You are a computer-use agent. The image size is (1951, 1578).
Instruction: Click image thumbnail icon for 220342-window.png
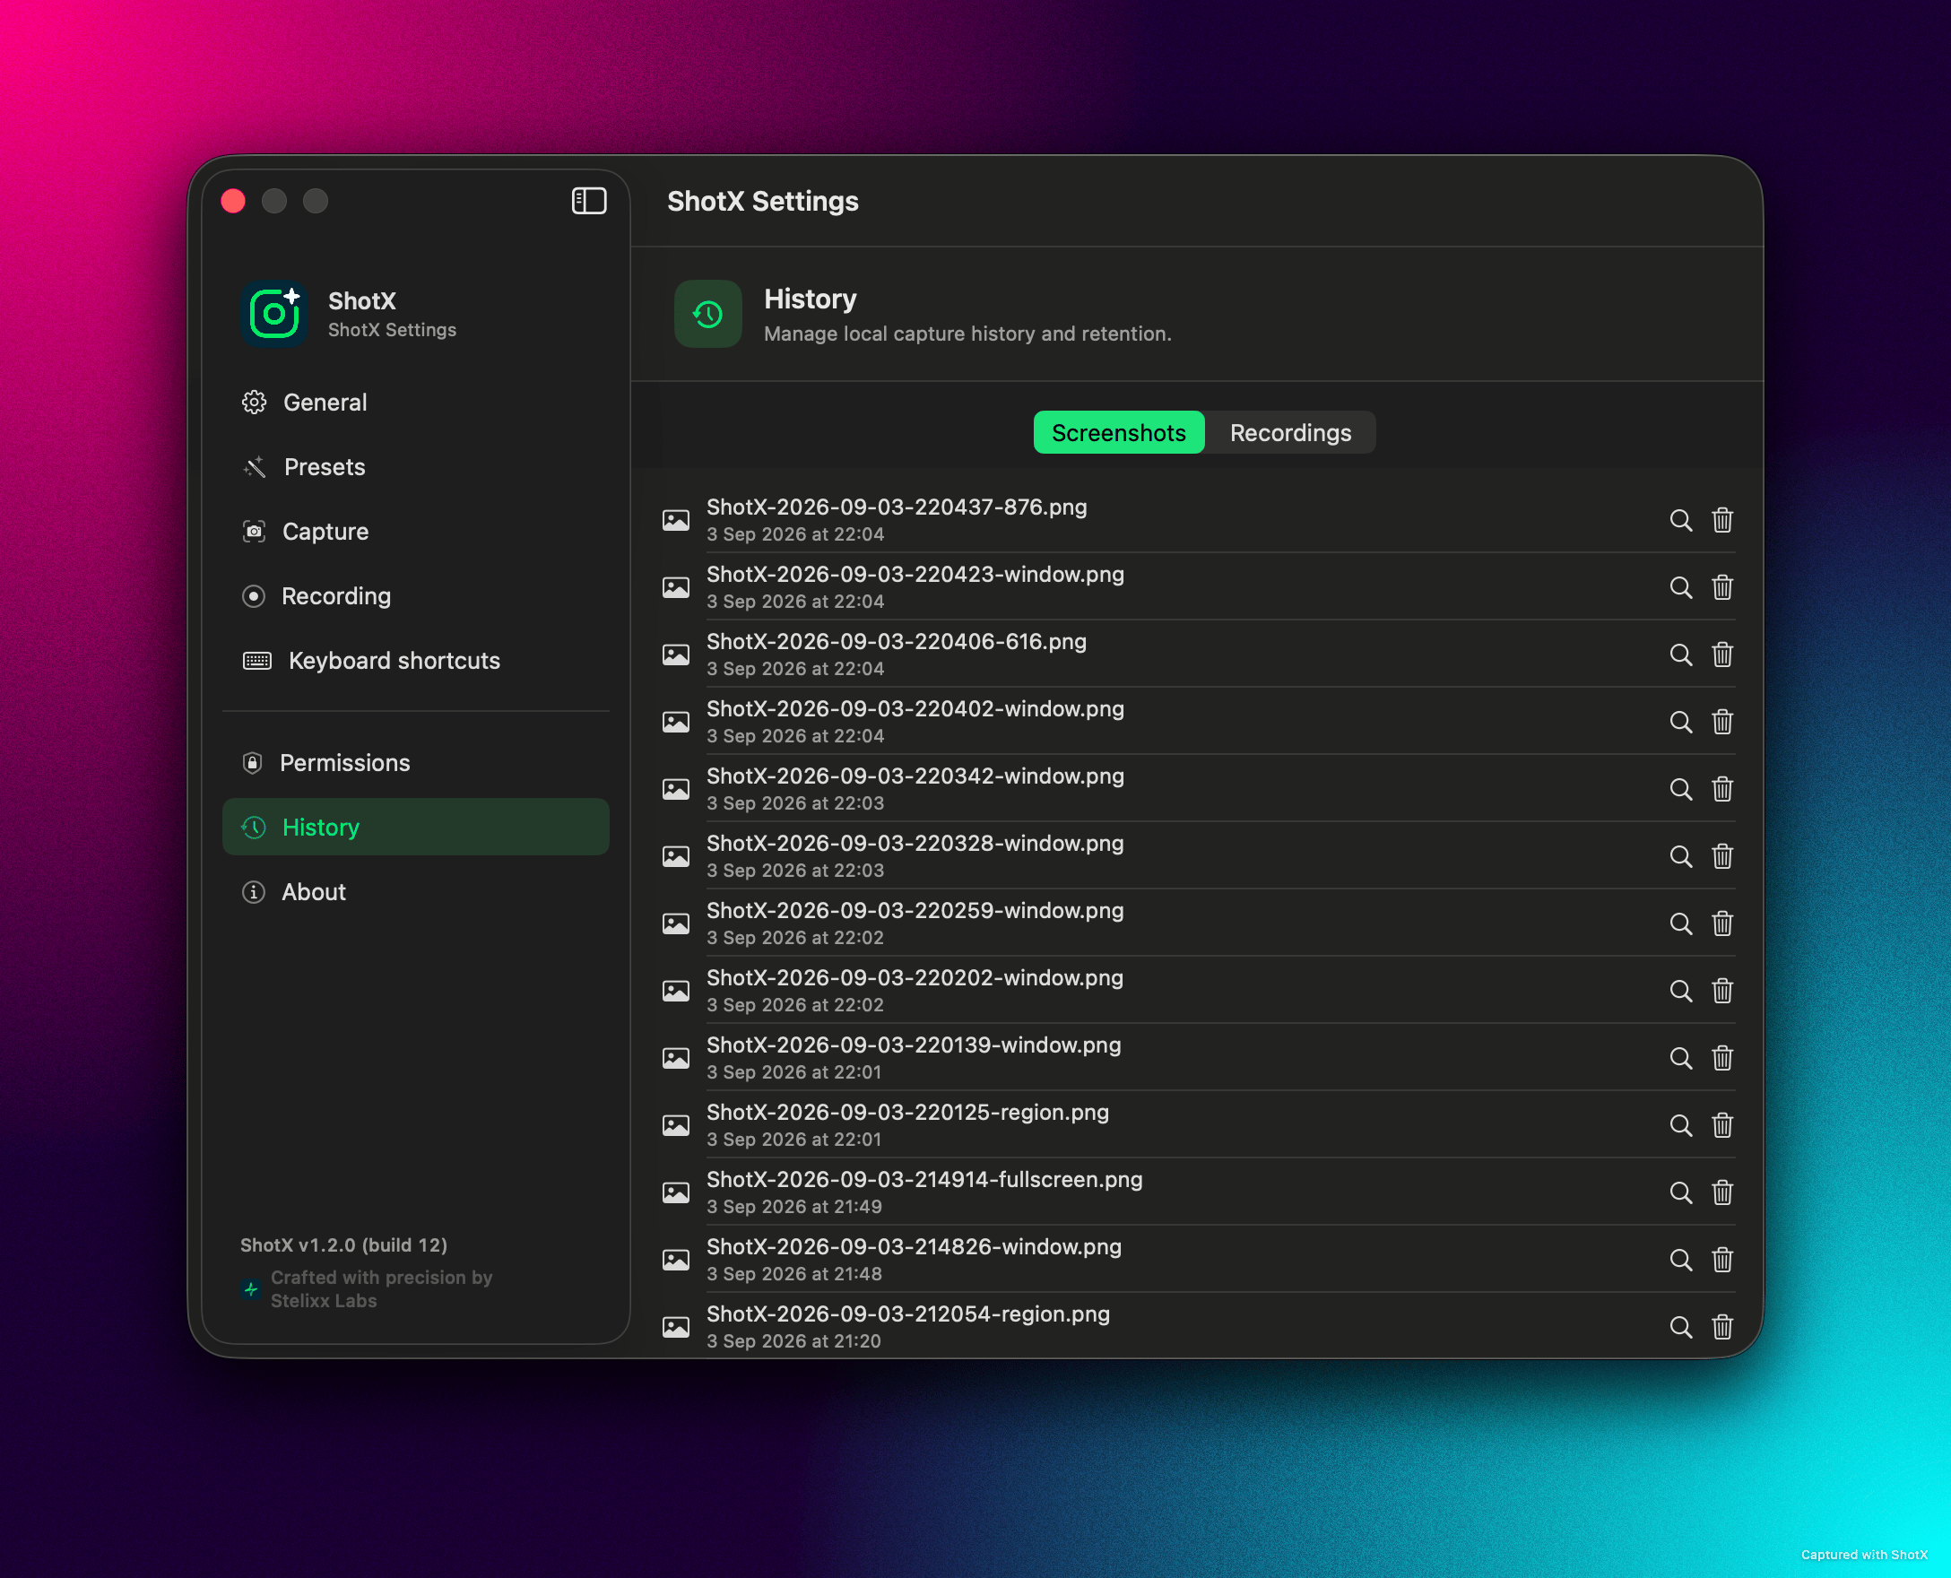(675, 789)
